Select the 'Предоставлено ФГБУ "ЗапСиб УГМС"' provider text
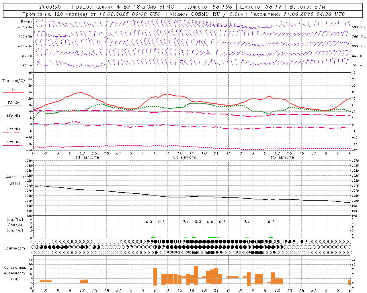 pos(124,7)
